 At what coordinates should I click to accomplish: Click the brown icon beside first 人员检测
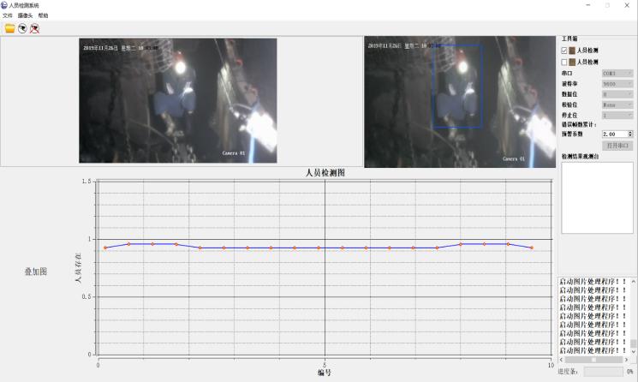572,51
